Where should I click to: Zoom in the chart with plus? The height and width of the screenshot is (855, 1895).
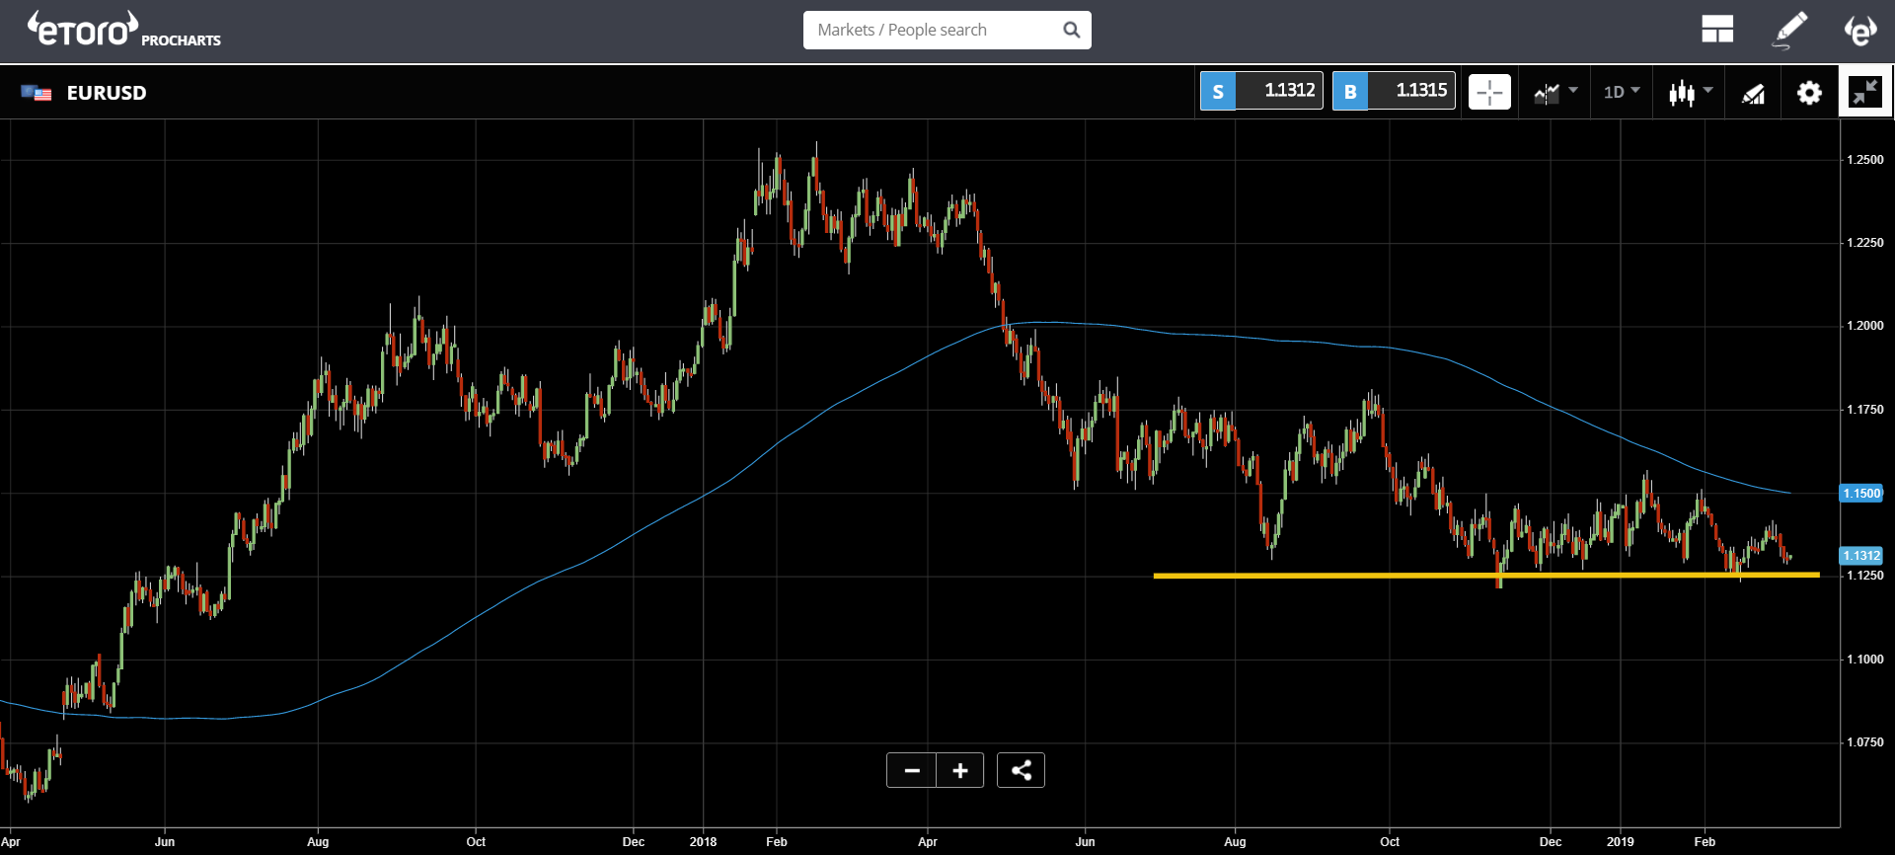(x=959, y=770)
